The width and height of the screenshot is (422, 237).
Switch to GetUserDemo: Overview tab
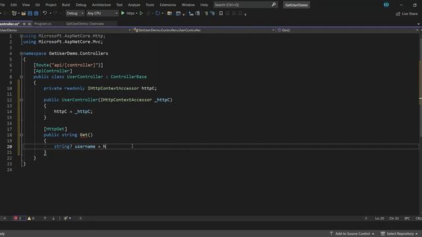point(85,24)
